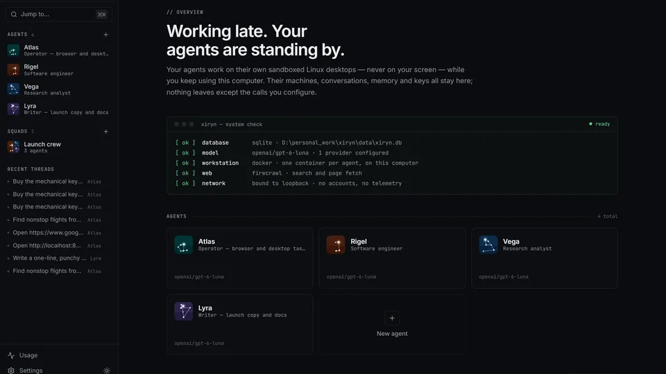This screenshot has width=666, height=374.
Task: Click Atlas avatar icon in sidebar
Action: (13, 51)
